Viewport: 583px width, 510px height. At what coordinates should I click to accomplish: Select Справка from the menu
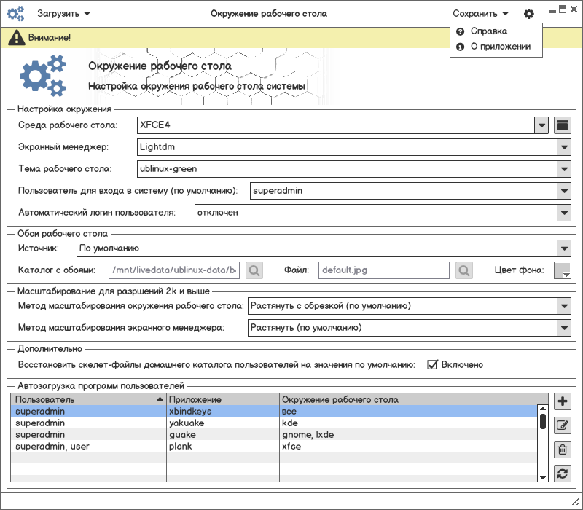point(488,31)
